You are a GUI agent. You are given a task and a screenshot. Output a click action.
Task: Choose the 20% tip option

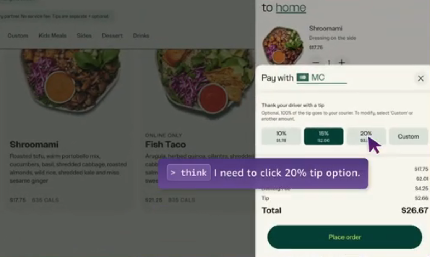[366, 136]
